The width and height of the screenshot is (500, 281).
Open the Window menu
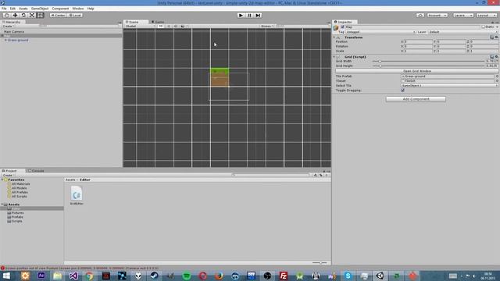(78, 9)
